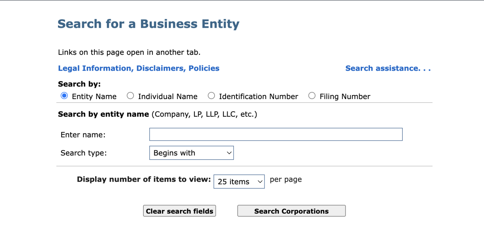Screen dimensions: 484x241
Task: Click inside the Enter name text box
Action: pos(275,134)
